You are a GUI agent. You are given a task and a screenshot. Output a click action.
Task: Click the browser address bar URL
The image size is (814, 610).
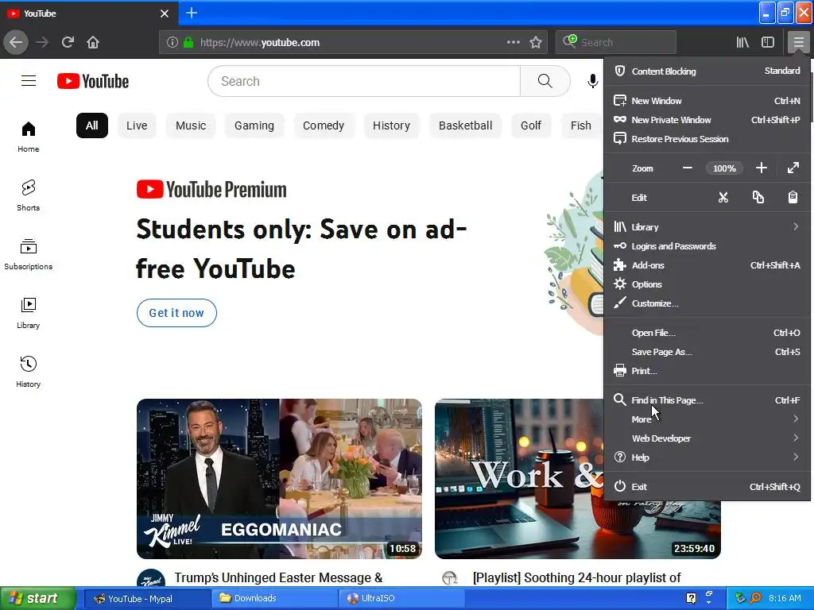pos(260,43)
